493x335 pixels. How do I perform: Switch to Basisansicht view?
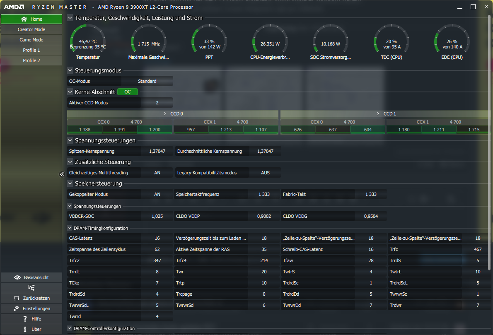[31, 277]
